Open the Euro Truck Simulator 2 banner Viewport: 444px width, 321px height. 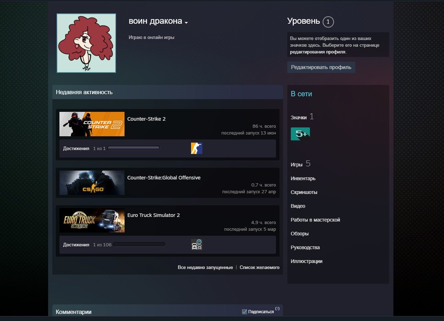pyautogui.click(x=92, y=220)
